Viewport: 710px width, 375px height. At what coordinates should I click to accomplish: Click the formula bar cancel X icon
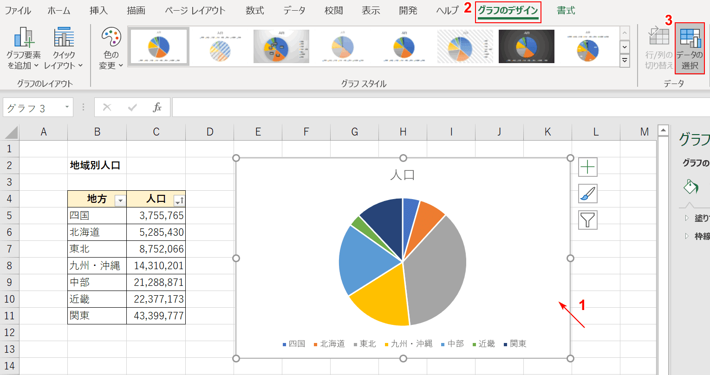pyautogui.click(x=107, y=108)
